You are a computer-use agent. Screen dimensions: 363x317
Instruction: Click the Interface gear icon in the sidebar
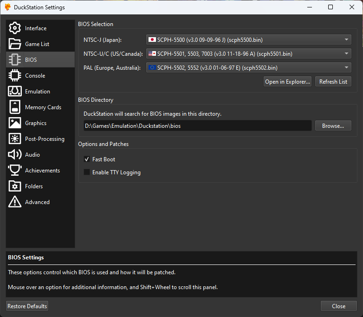click(15, 28)
